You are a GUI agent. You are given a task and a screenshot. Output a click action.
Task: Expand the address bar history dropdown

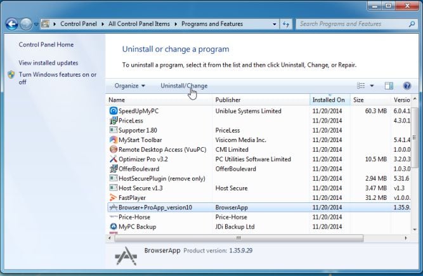pos(275,24)
